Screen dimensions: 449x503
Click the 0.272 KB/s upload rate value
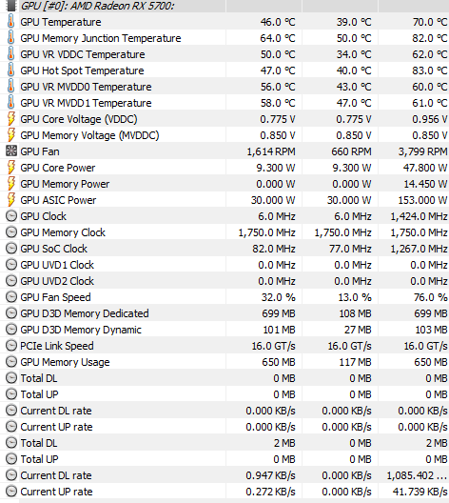coord(270,492)
